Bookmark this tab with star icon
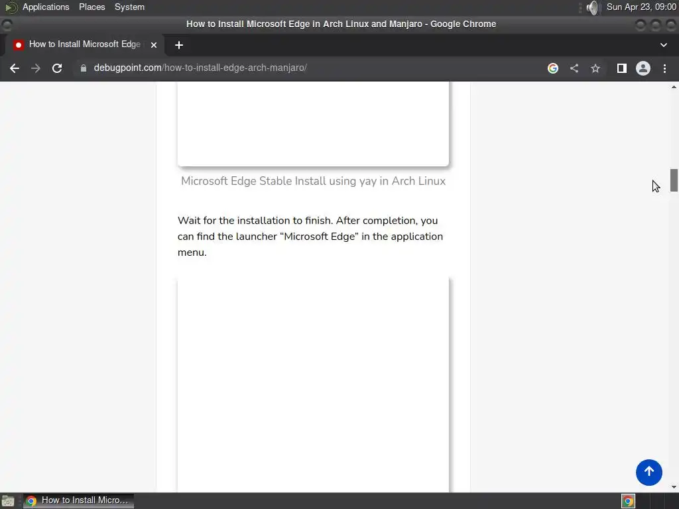This screenshot has width=679, height=509. [595, 68]
